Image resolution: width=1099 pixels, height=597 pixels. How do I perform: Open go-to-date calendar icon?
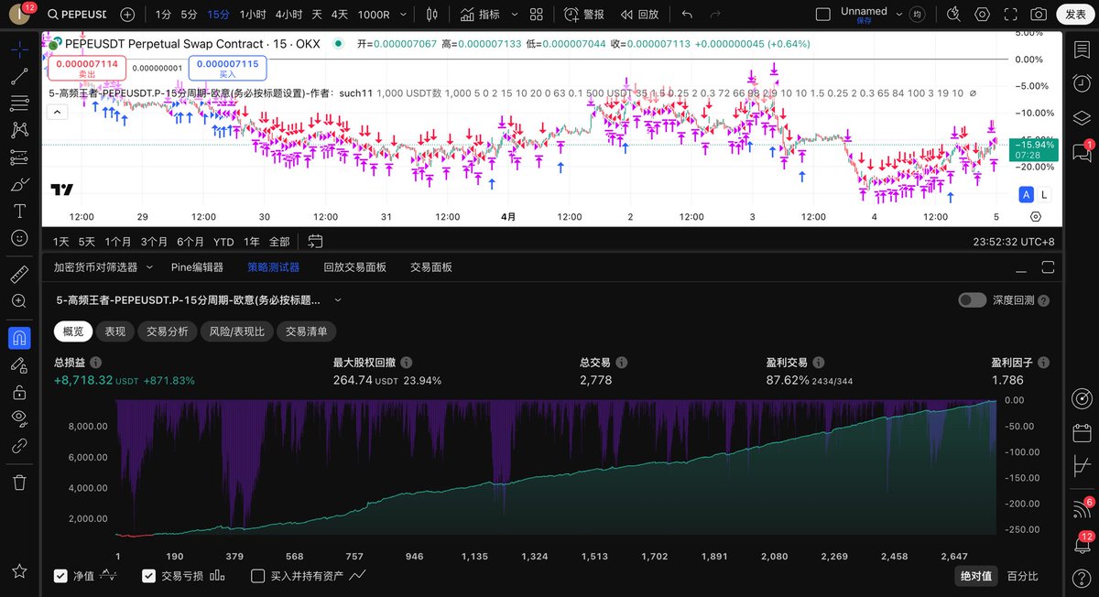[x=315, y=242]
